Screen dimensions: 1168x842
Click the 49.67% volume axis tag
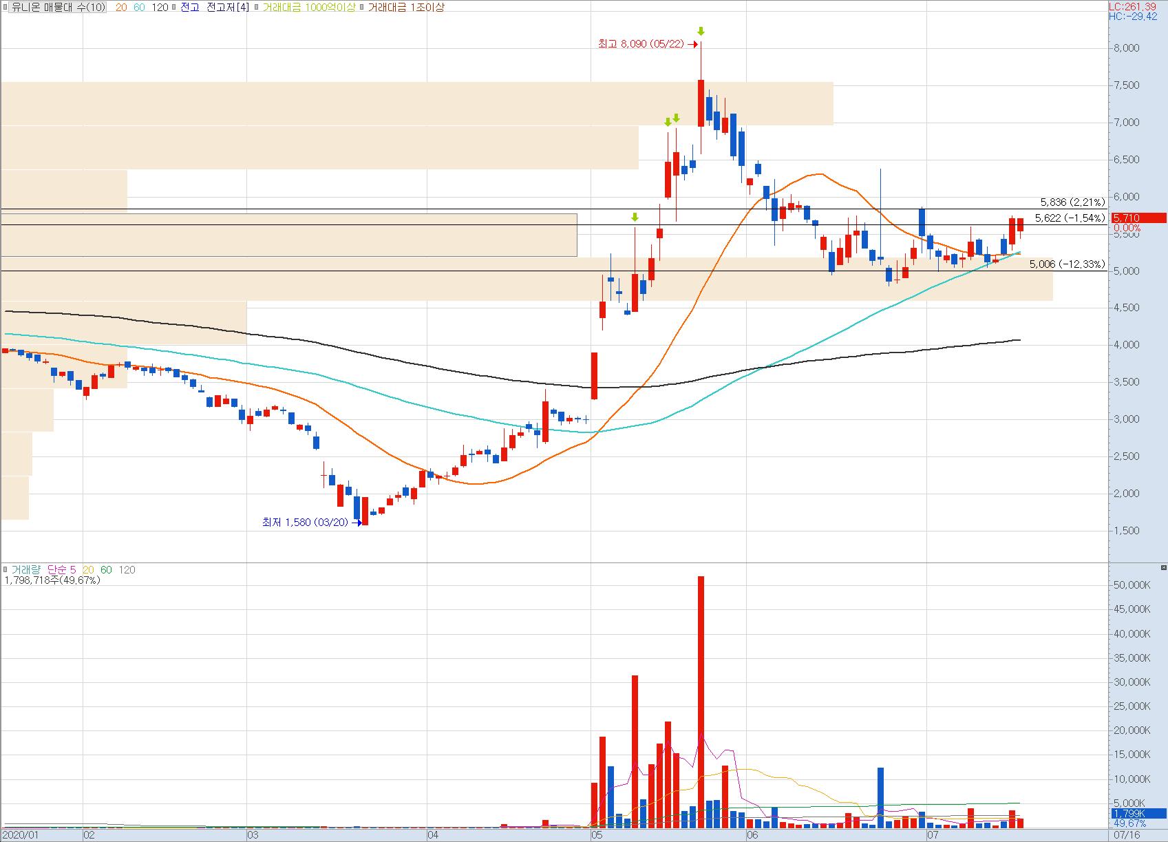click(1130, 823)
